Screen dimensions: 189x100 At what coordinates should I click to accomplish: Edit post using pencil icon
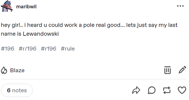[x=182, y=70]
